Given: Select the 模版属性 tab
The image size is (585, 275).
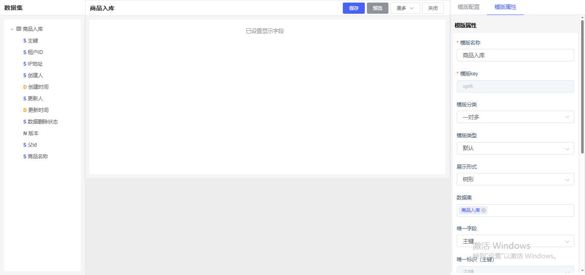Looking at the screenshot, I should 505,7.
